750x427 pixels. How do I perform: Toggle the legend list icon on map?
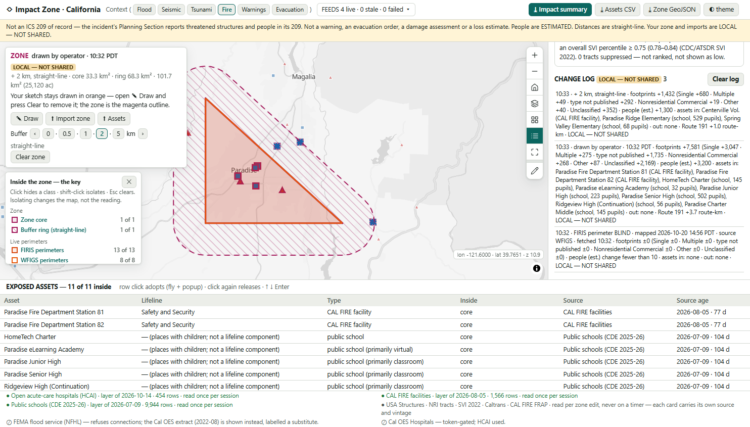click(x=535, y=136)
